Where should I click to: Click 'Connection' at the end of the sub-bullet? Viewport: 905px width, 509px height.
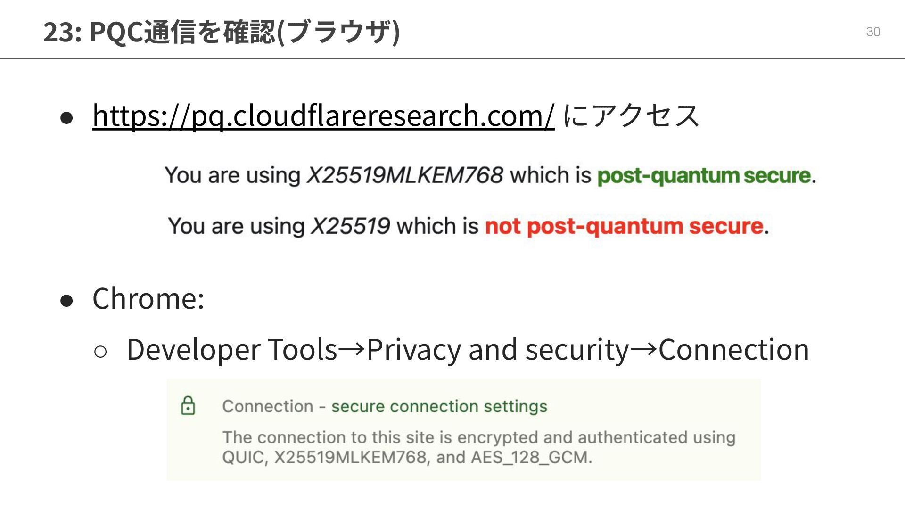[733, 350]
